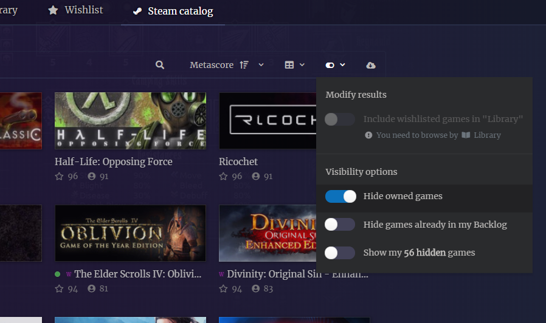546x323 pixels.
Task: Click The Elder Scrolls IV: Oblivion title
Action: (x=138, y=274)
